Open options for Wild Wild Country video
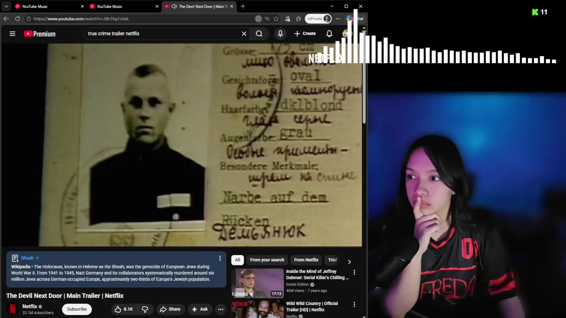566x318 pixels. coord(354,304)
